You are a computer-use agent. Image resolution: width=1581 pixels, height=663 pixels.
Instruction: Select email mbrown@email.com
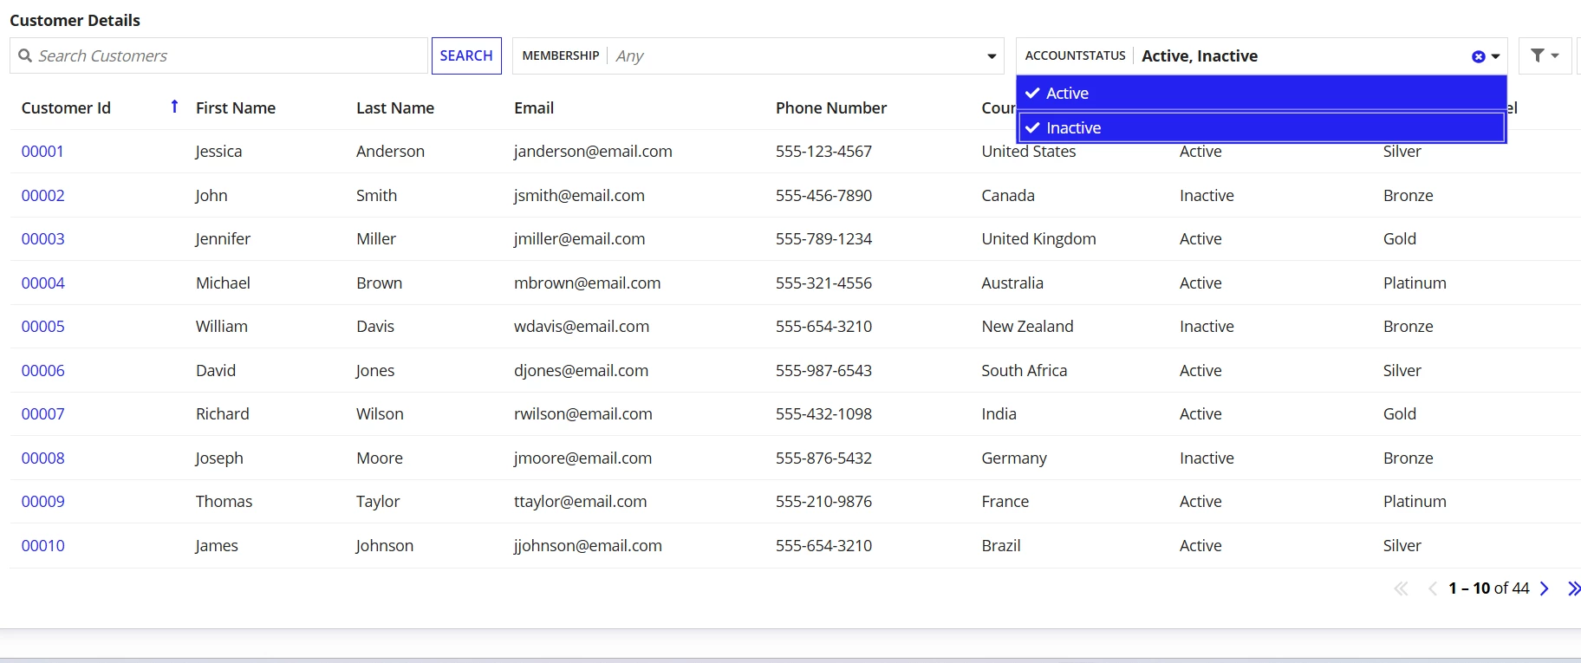pos(587,283)
